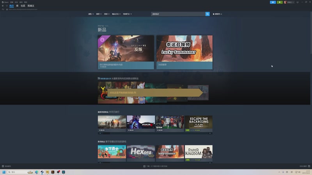Open the Destiny 2 反叛 banner
Image resolution: width=312 pixels, height=175 pixels.
(126, 52)
